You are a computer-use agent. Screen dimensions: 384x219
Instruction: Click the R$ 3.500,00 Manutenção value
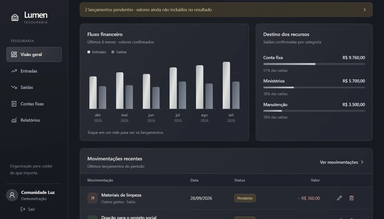(x=354, y=104)
